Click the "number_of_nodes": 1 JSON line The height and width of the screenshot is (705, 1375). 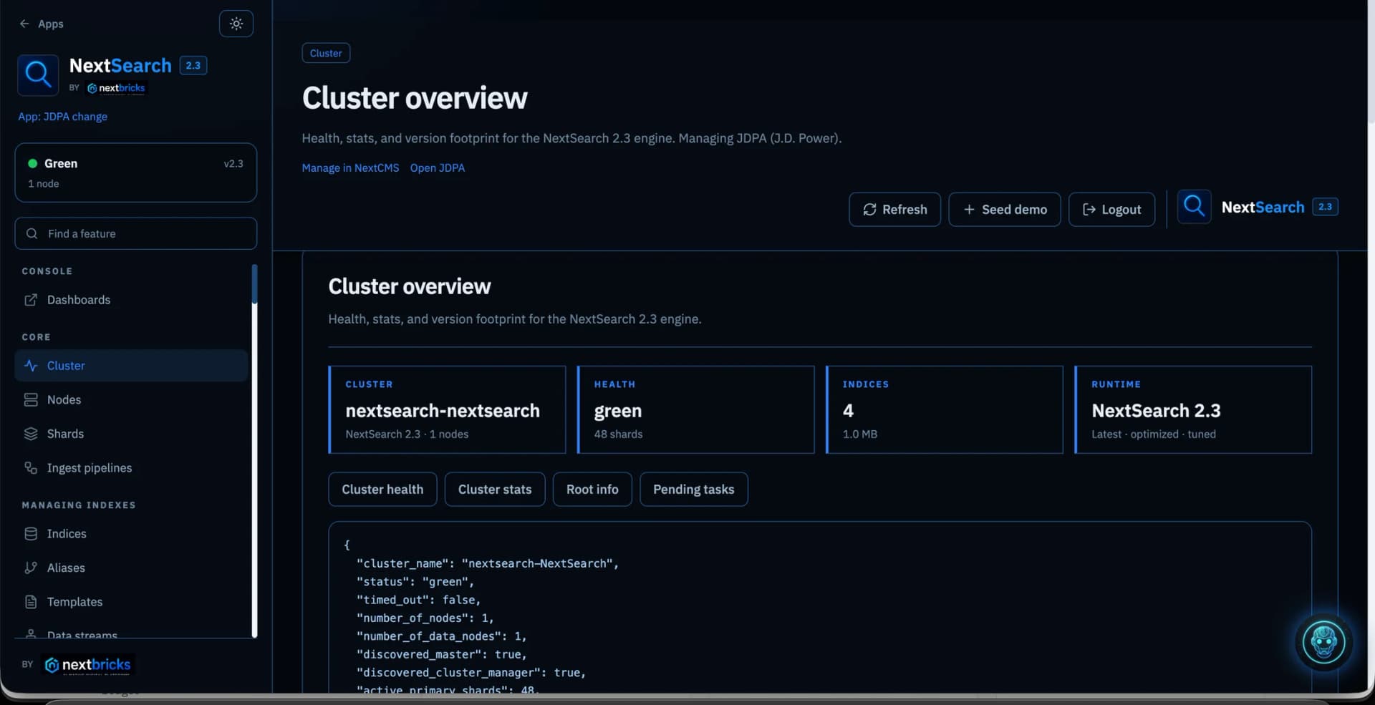[x=425, y=618]
